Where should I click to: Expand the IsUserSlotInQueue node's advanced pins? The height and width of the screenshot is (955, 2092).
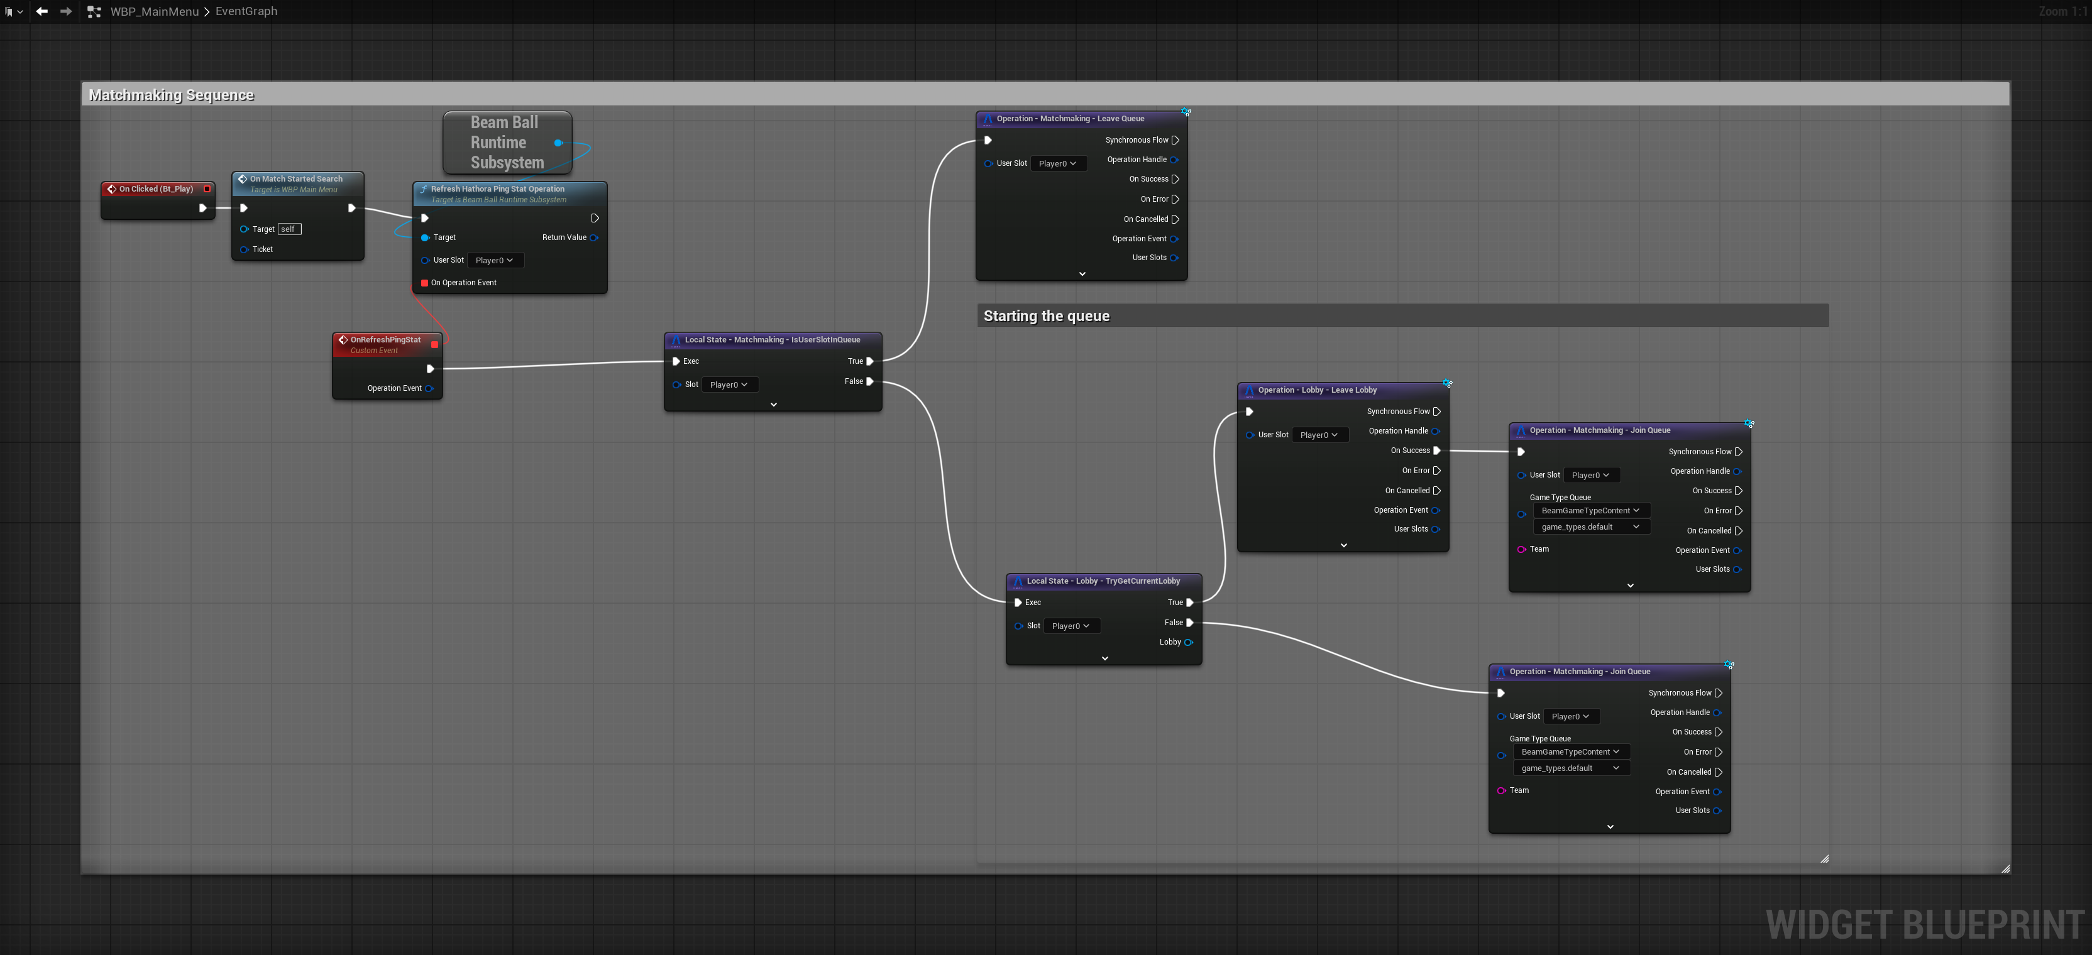pos(773,404)
